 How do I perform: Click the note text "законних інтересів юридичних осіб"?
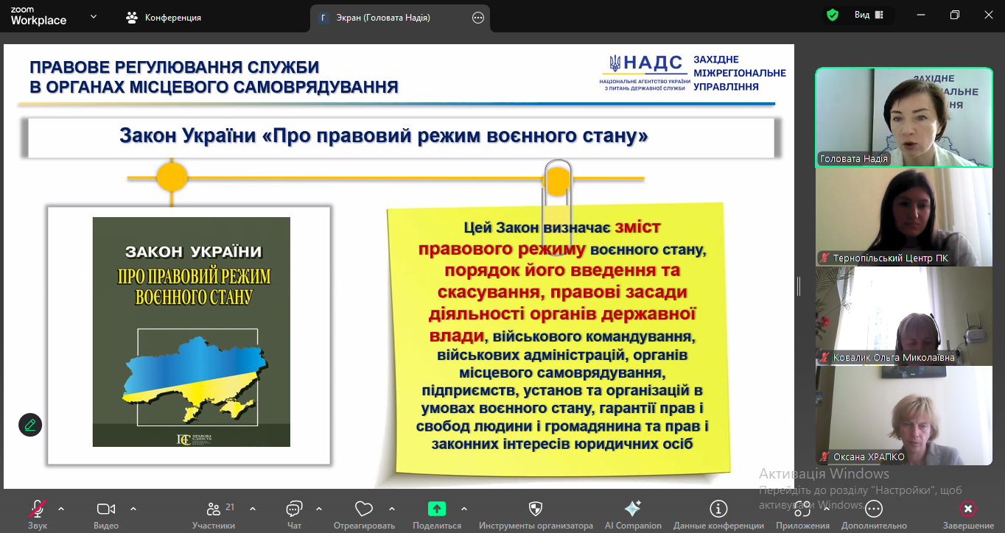coord(563,444)
